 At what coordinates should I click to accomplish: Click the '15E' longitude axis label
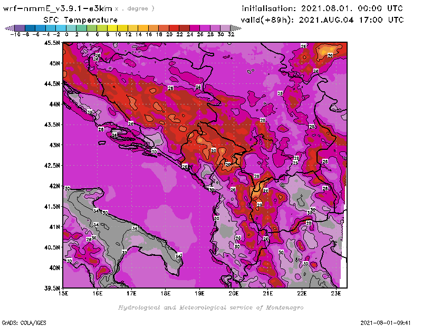tap(63, 293)
